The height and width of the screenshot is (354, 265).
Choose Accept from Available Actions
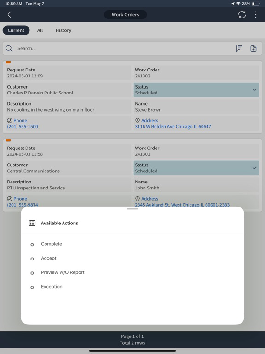tap(49, 258)
